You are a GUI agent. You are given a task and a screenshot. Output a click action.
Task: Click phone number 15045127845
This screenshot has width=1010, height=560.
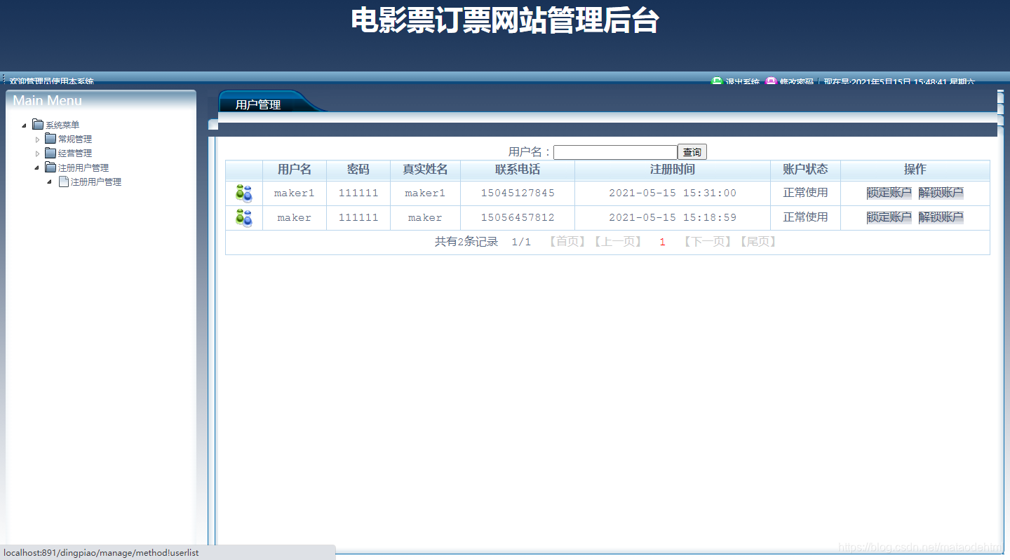518,193
